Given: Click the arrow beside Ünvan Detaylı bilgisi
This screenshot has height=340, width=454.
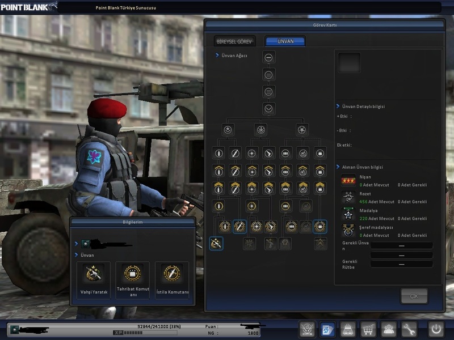Looking at the screenshot, I should click(x=338, y=106).
